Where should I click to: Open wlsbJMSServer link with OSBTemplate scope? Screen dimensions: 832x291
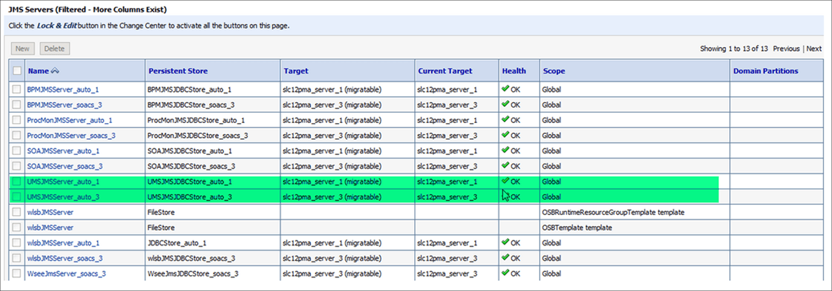click(x=50, y=228)
